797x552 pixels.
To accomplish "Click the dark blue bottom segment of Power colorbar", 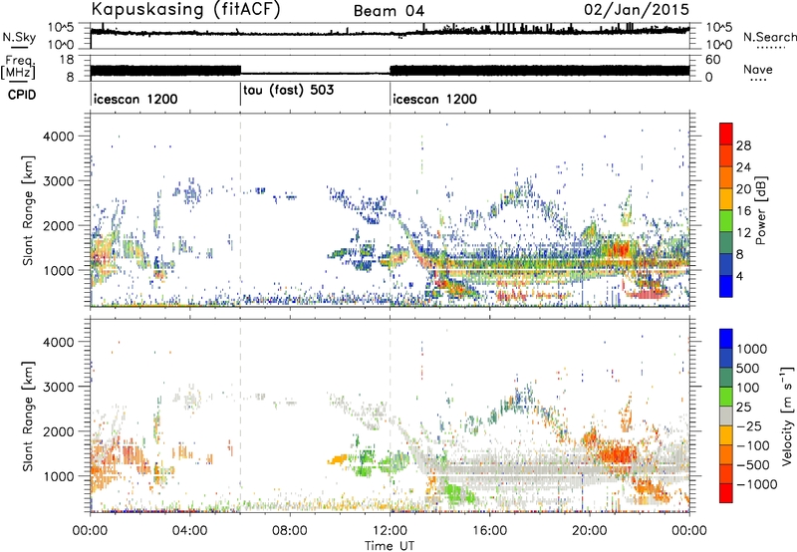I will pos(726,286).
